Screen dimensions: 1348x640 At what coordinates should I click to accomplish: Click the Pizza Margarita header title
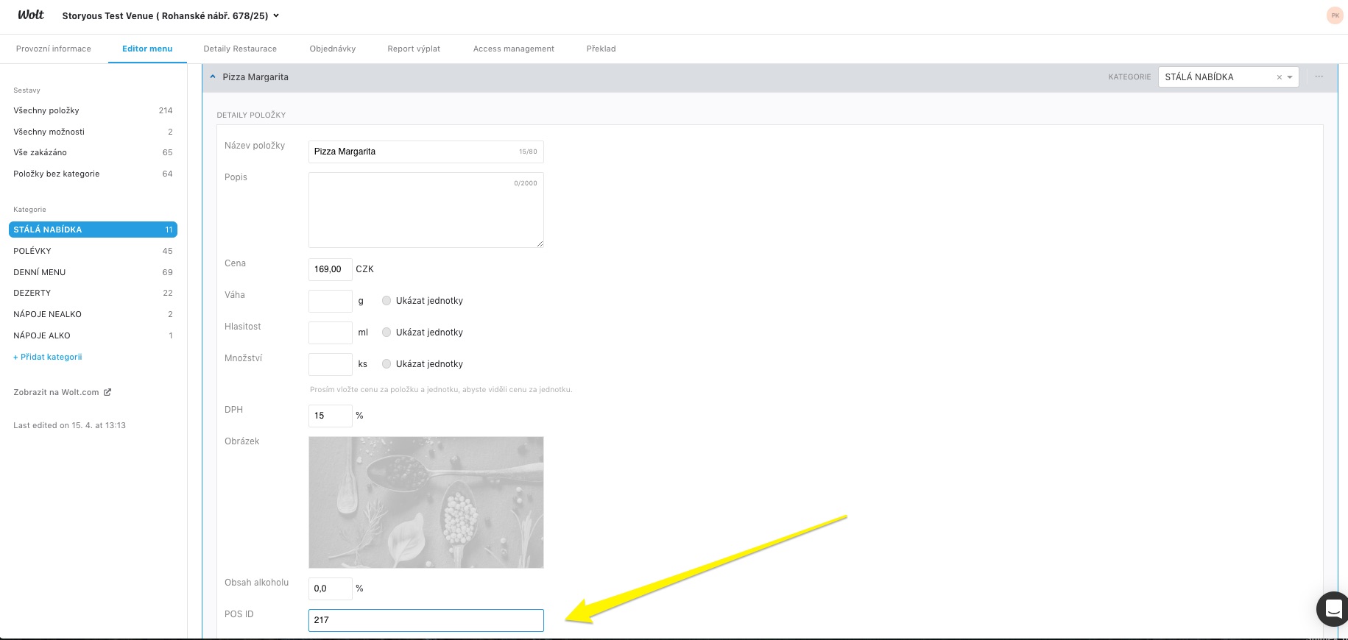[255, 77]
